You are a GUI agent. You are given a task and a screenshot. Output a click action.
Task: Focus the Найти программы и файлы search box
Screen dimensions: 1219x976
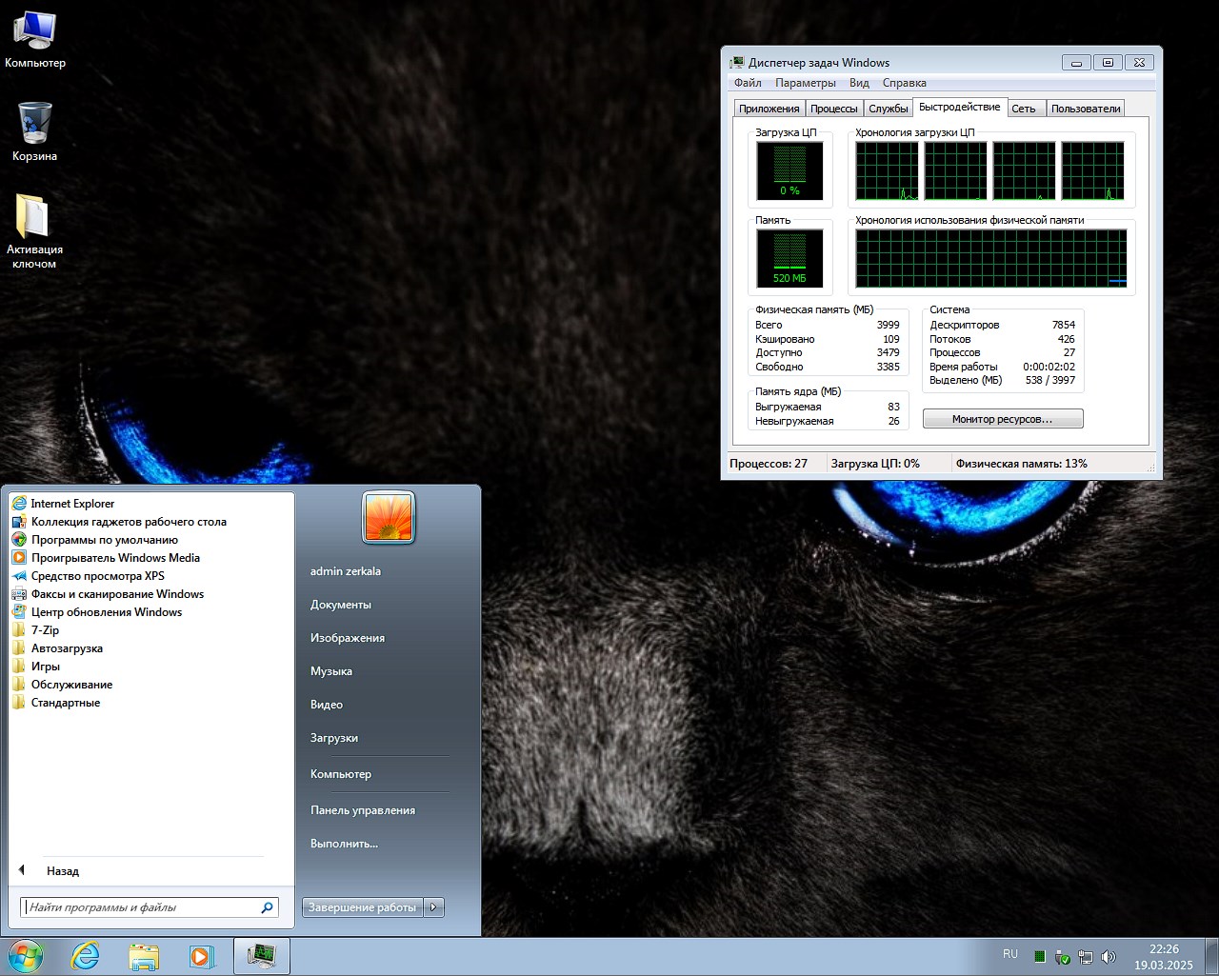[150, 907]
